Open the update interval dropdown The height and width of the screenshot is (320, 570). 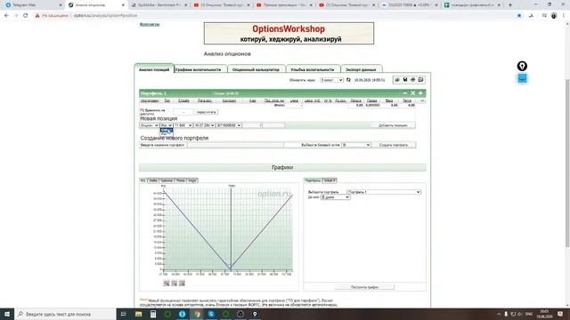tap(331, 80)
